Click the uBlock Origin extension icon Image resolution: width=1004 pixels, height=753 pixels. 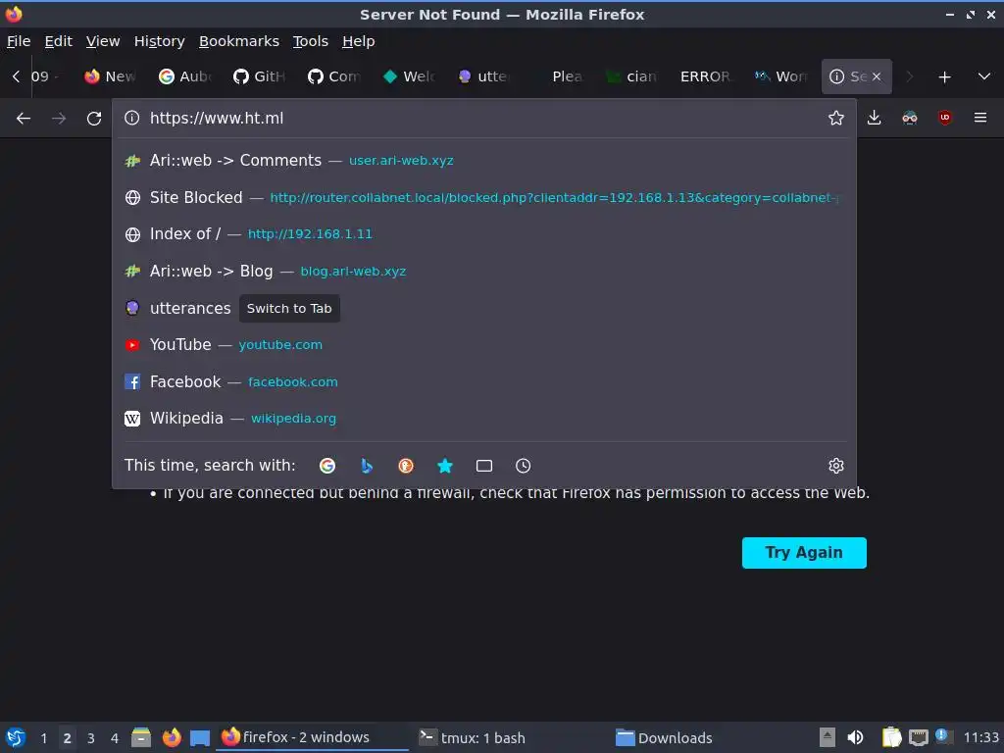click(x=944, y=118)
